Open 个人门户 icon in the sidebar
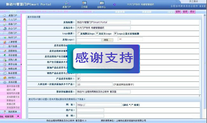This screenshot has height=123, width=207. pyautogui.click(x=5, y=20)
